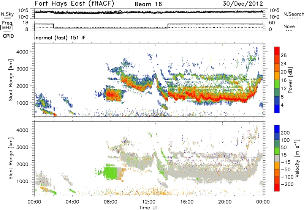Click the 'Freq. [MHz]' axis label

[x=7, y=25]
